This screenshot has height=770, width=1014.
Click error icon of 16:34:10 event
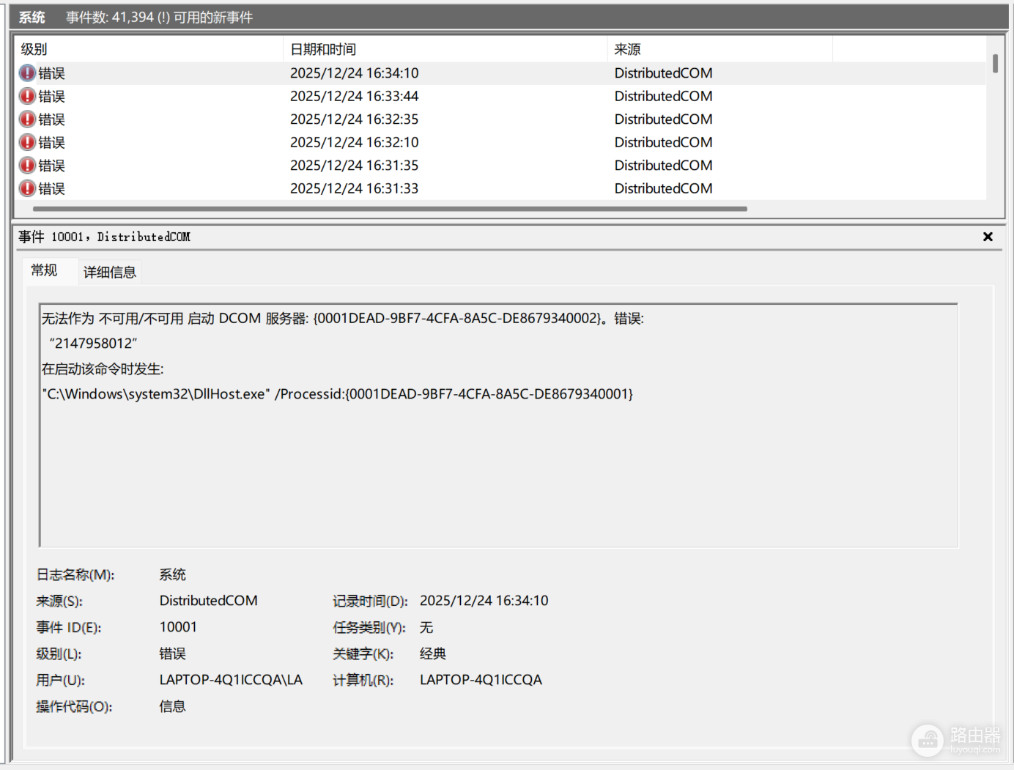click(27, 73)
